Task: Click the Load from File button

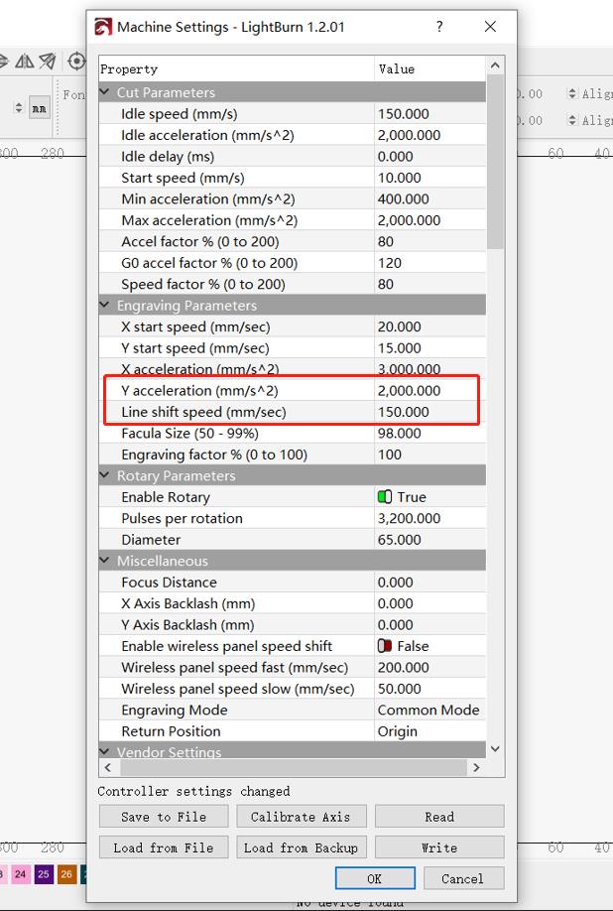Action: pyautogui.click(x=164, y=847)
